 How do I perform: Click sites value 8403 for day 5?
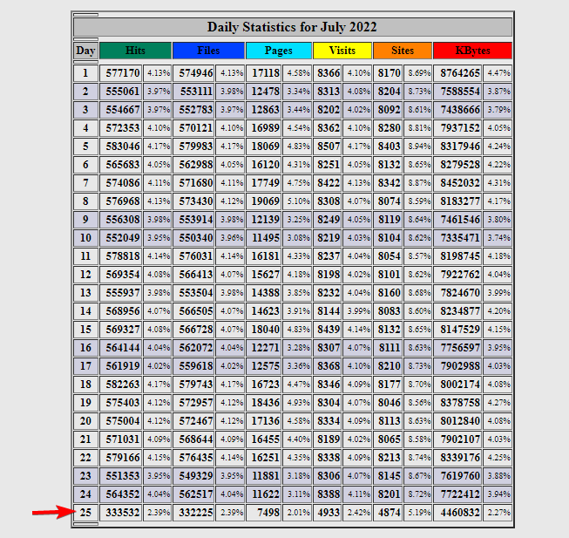pyautogui.click(x=388, y=146)
